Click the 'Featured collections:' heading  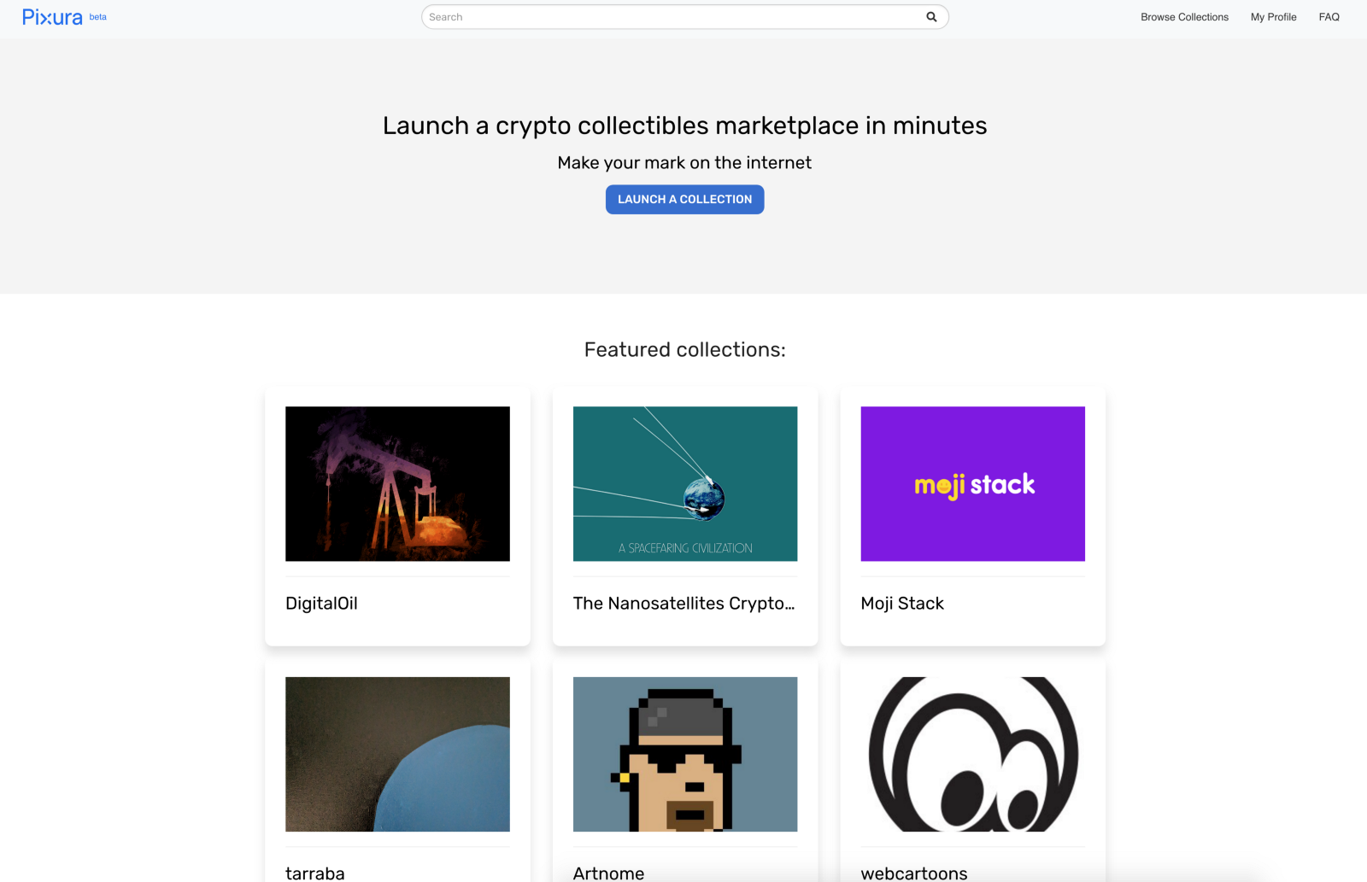click(685, 350)
